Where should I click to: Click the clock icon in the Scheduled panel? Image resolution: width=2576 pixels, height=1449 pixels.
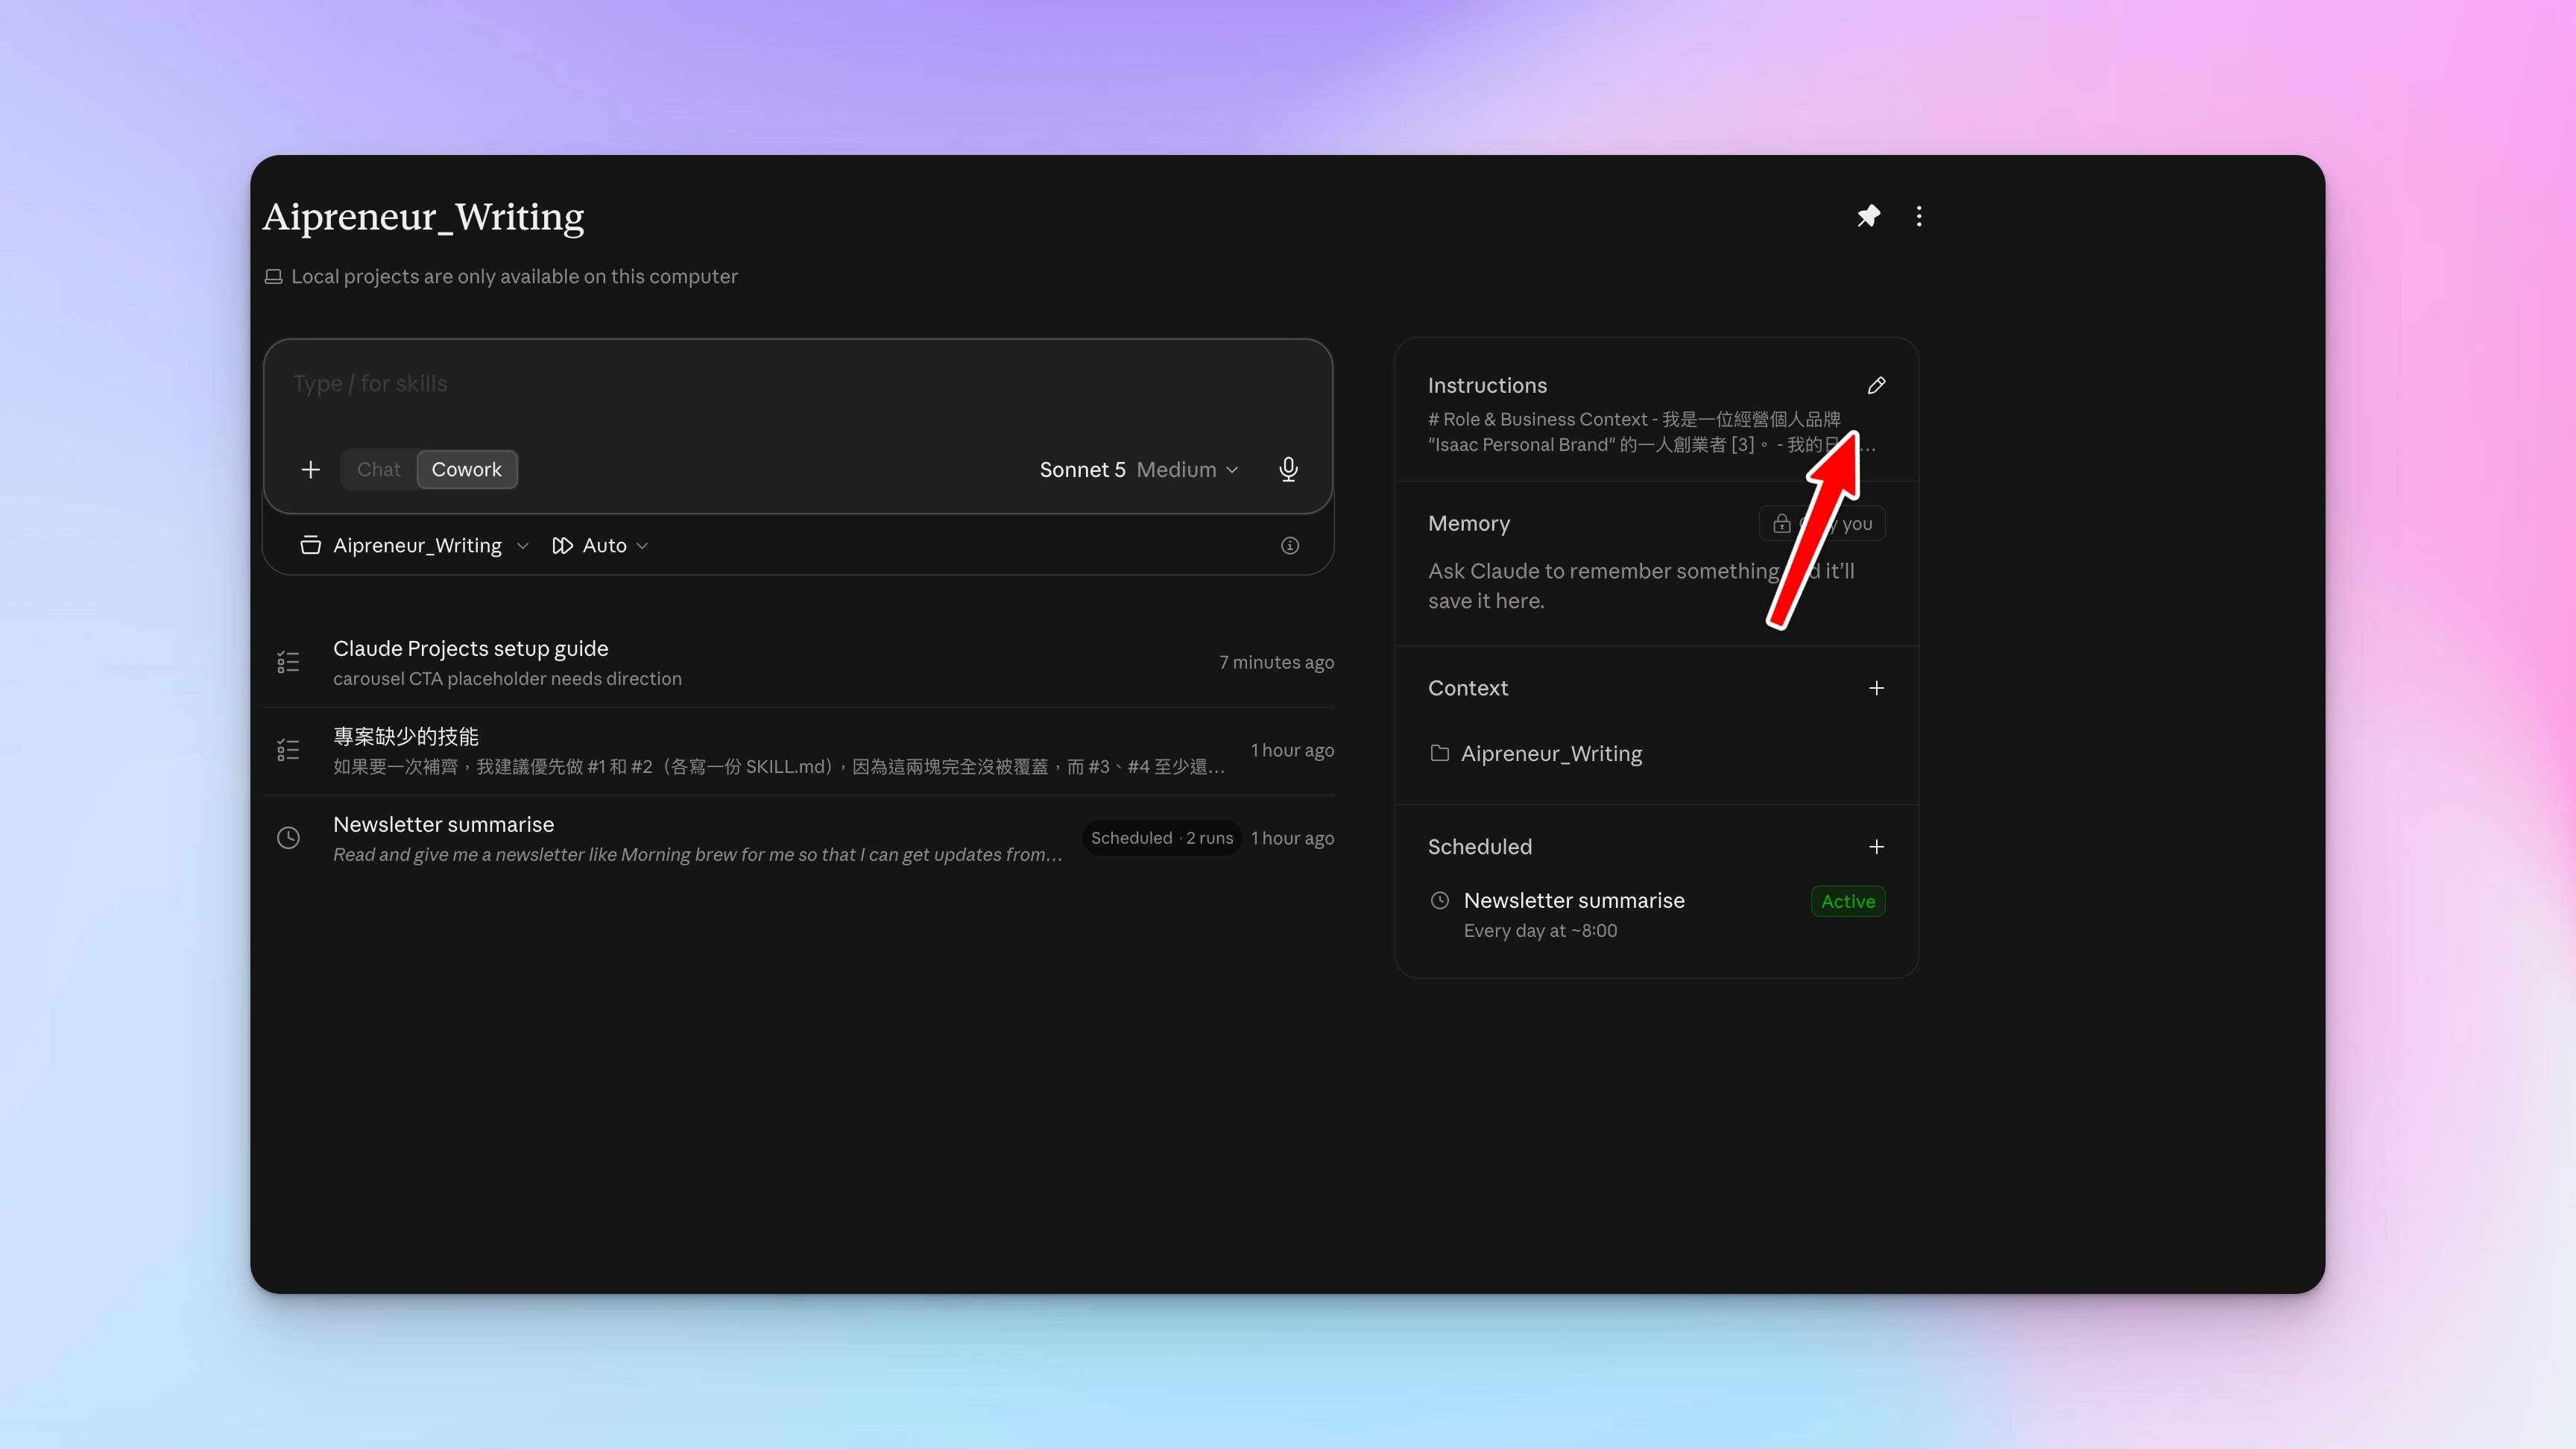(1439, 900)
